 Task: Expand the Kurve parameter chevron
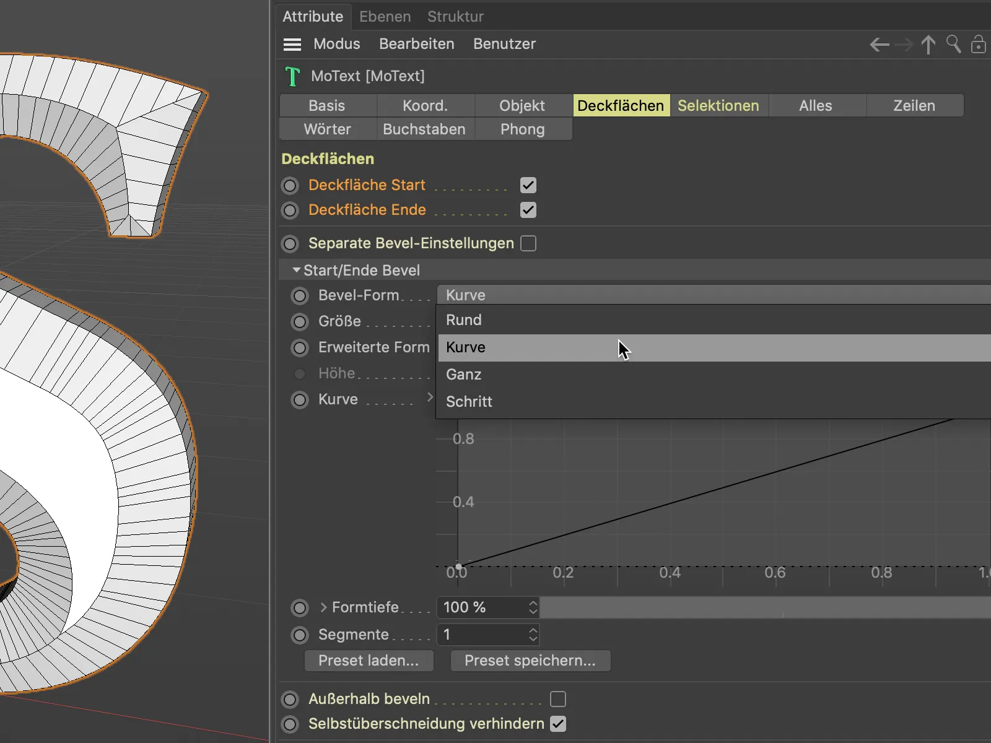click(x=430, y=397)
